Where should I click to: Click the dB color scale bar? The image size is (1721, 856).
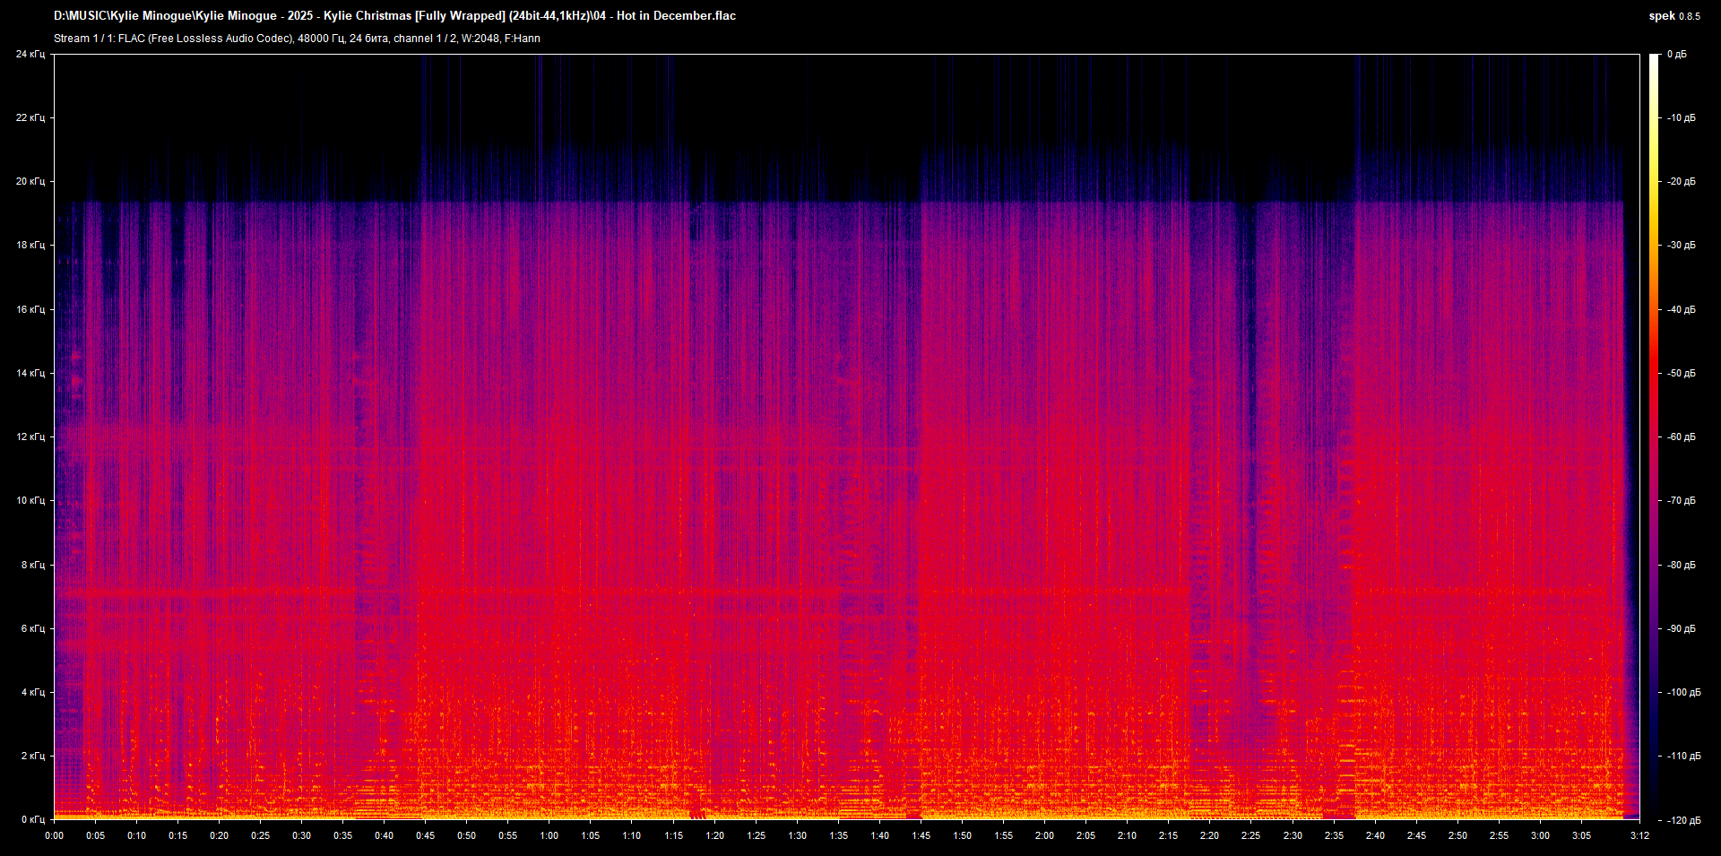tap(1654, 437)
